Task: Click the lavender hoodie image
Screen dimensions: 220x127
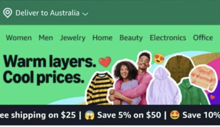Action: tap(164, 86)
